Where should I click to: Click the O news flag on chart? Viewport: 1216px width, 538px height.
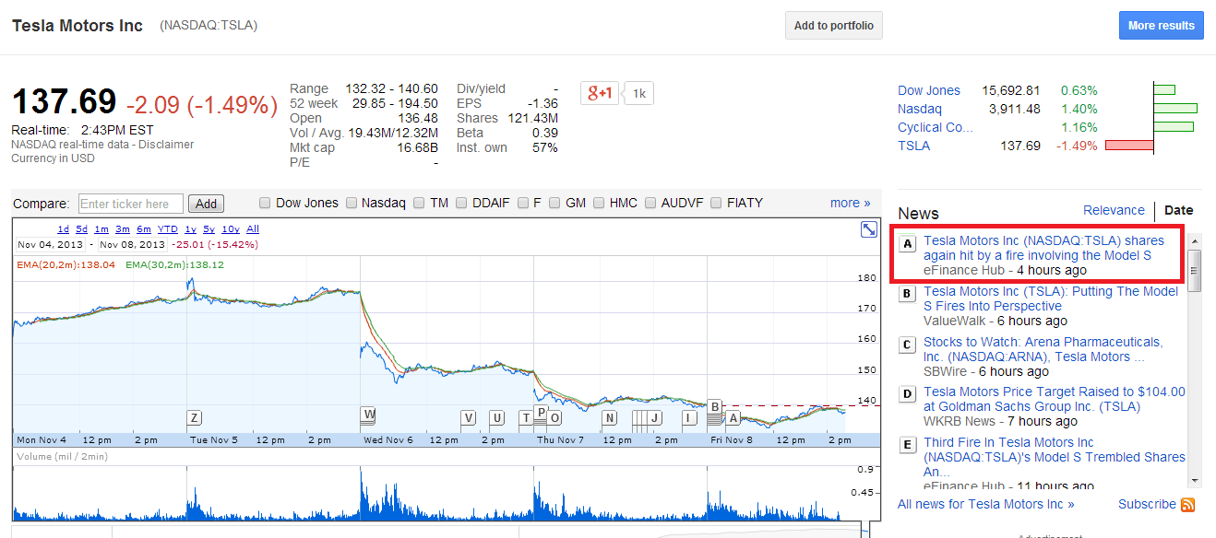pyautogui.click(x=554, y=417)
